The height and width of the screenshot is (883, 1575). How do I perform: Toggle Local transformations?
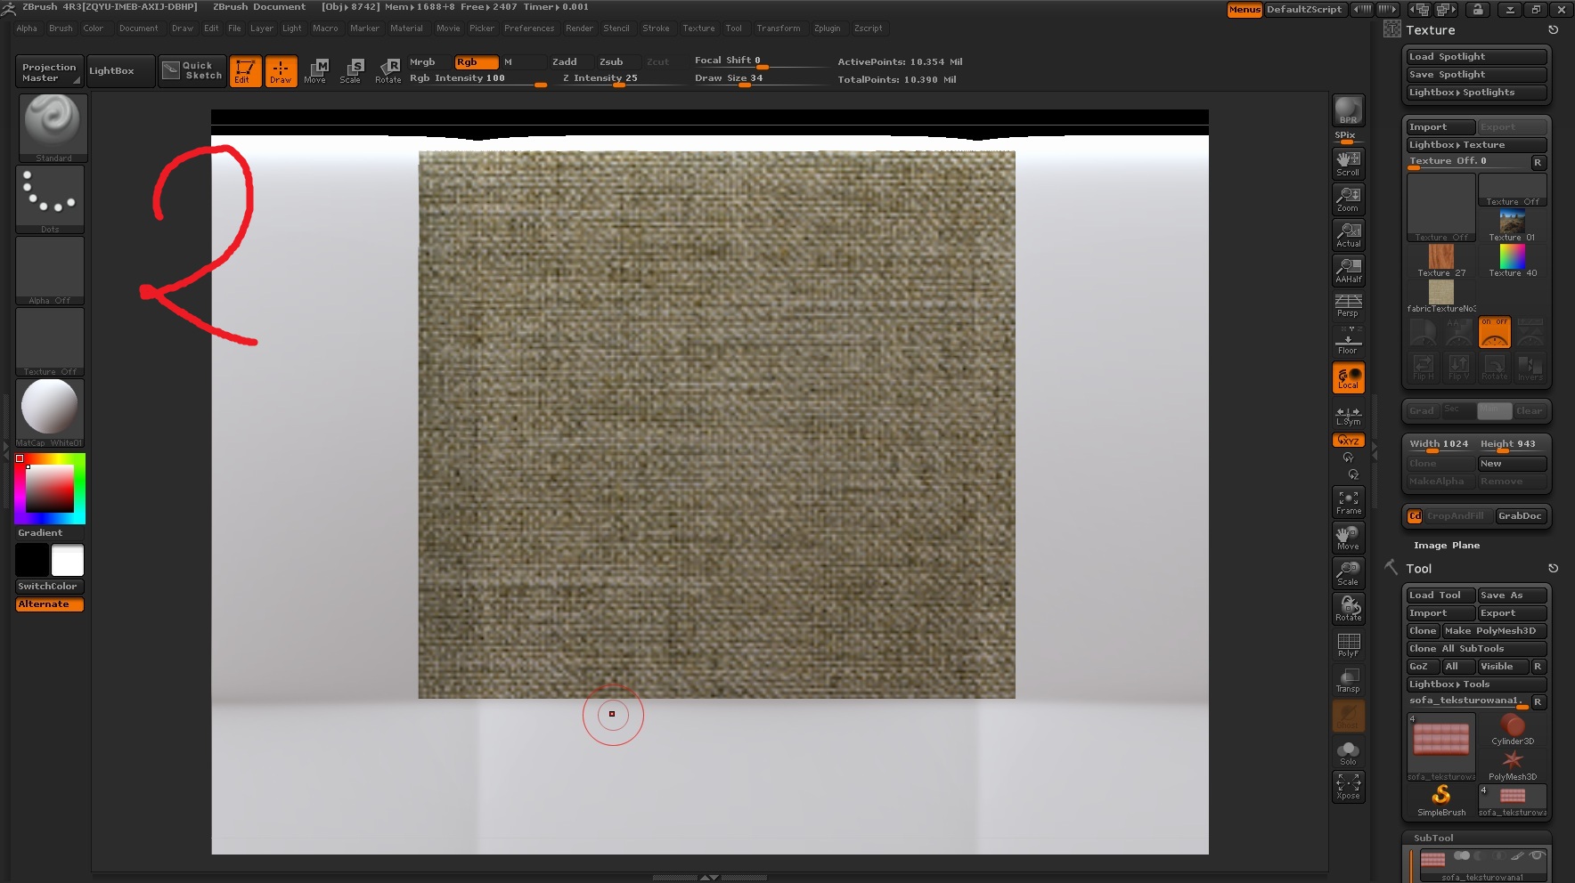tap(1349, 377)
